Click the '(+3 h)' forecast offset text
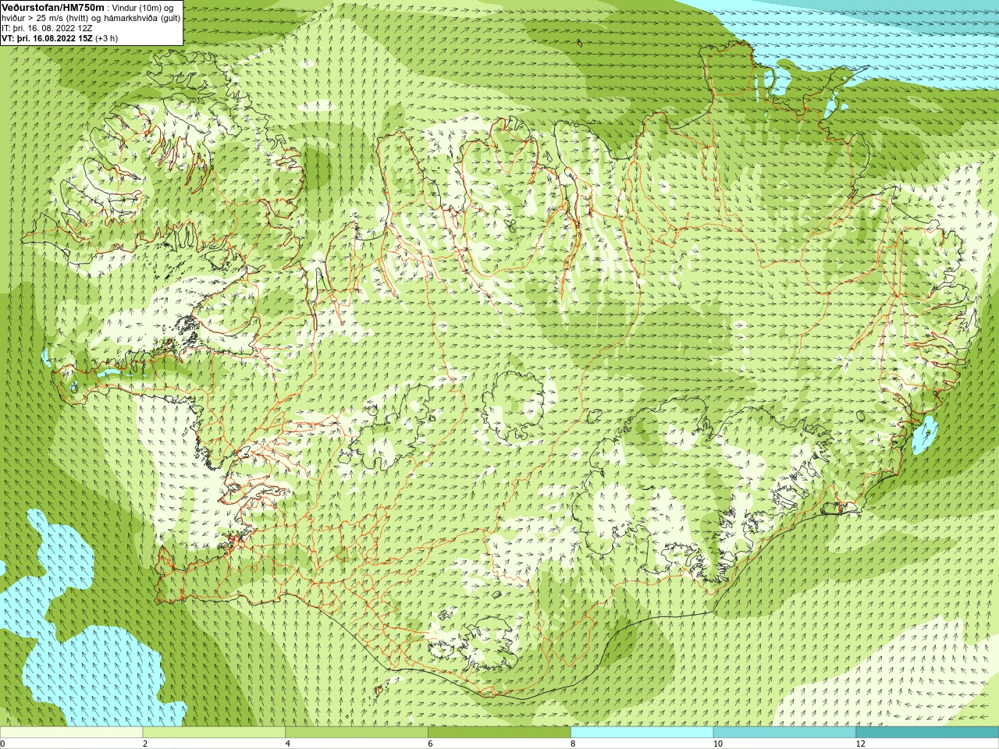The image size is (999, 749). (107, 38)
